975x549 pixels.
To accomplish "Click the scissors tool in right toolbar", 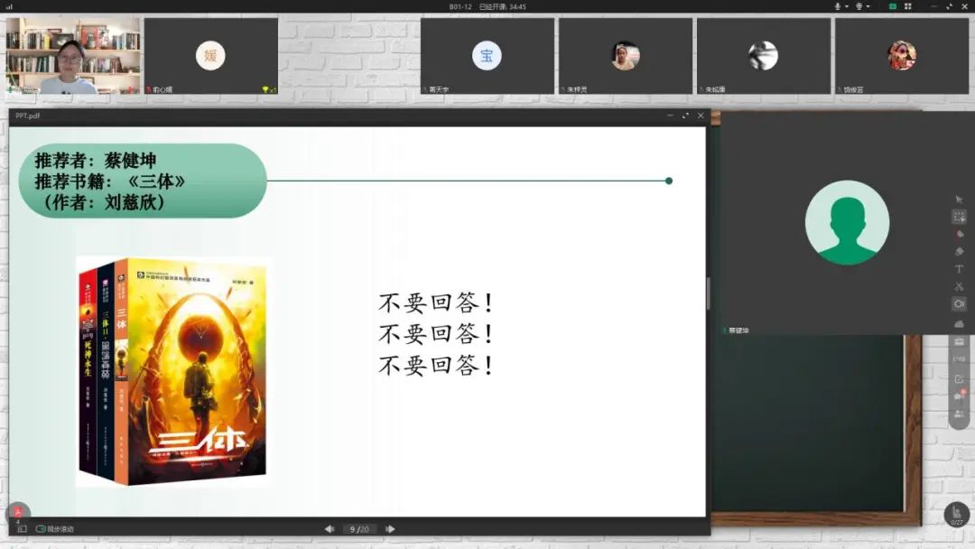I will pyautogui.click(x=959, y=287).
